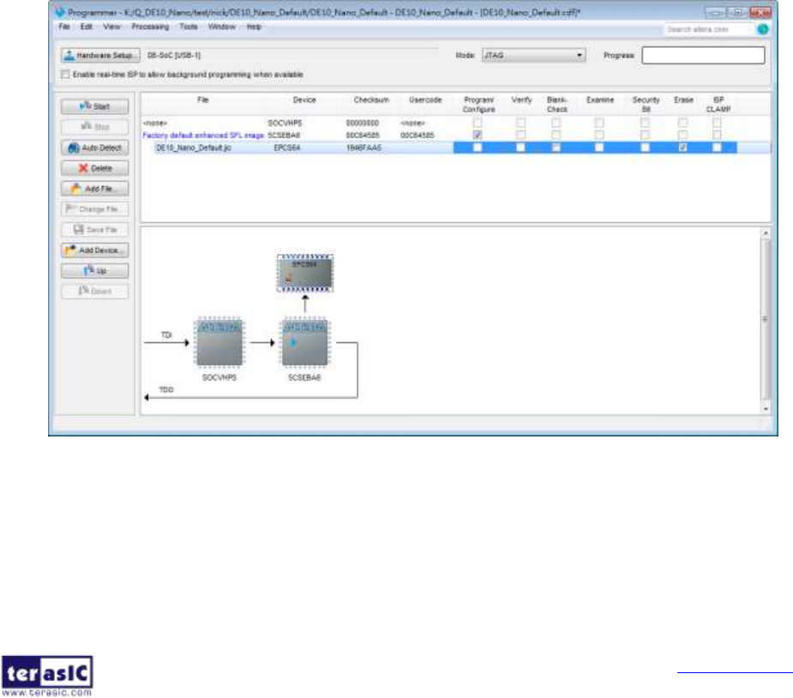
Task: Click the Device column header
Action: click(304, 100)
